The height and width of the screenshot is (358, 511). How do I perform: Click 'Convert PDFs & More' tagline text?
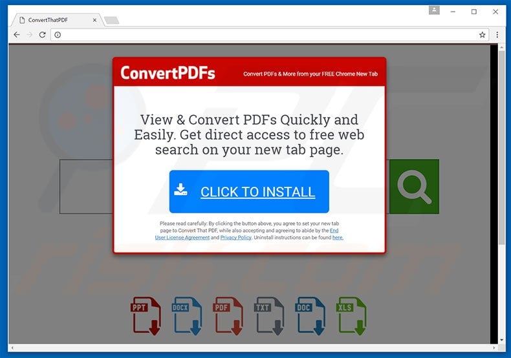pos(310,74)
